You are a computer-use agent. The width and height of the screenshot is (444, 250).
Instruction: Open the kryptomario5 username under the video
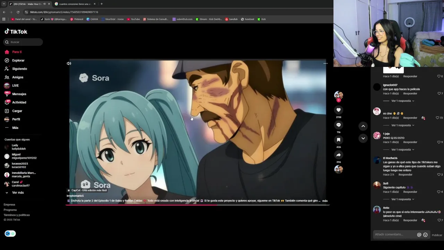point(75,196)
